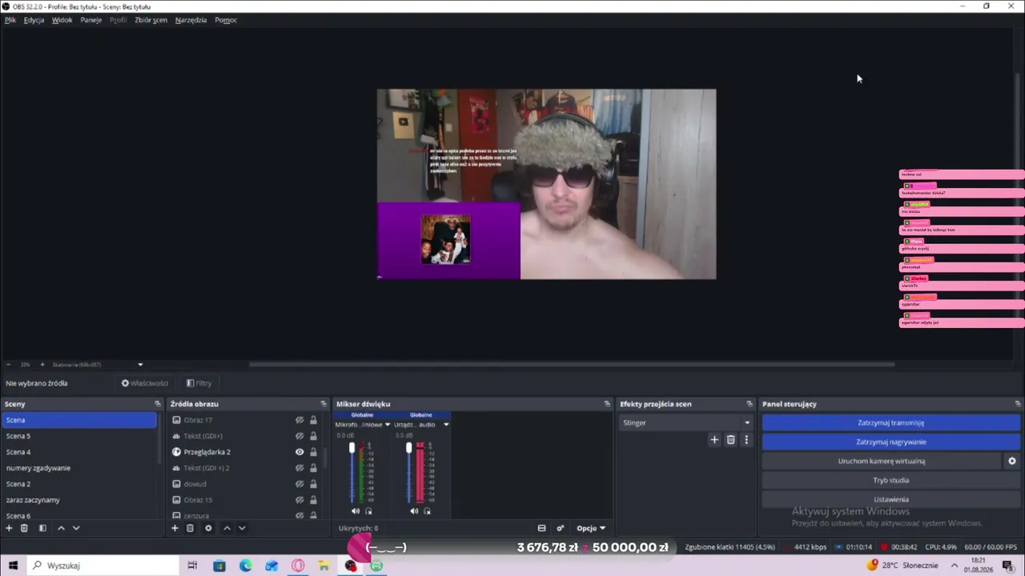
Task: Open transition properties three-dot menu
Action: click(x=746, y=439)
